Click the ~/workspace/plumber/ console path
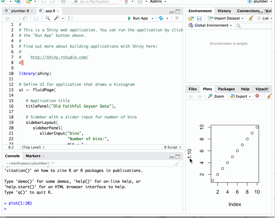The width and height of the screenshot is (275, 218). click(x=28, y=163)
